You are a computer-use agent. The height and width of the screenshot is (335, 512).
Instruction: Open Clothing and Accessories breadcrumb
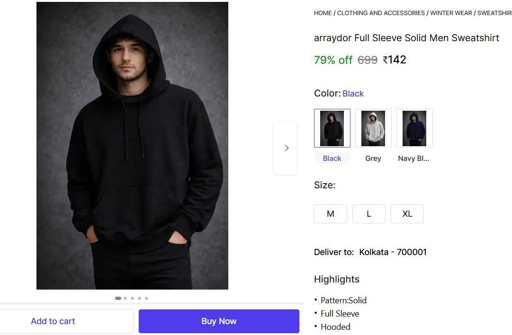[381, 13]
